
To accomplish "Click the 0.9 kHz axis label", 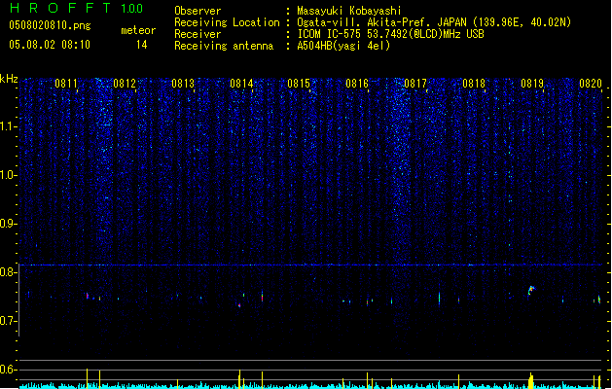I will 8,224.
